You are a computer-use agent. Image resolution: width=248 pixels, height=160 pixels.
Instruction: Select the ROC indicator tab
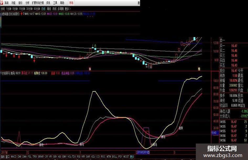point(103,157)
